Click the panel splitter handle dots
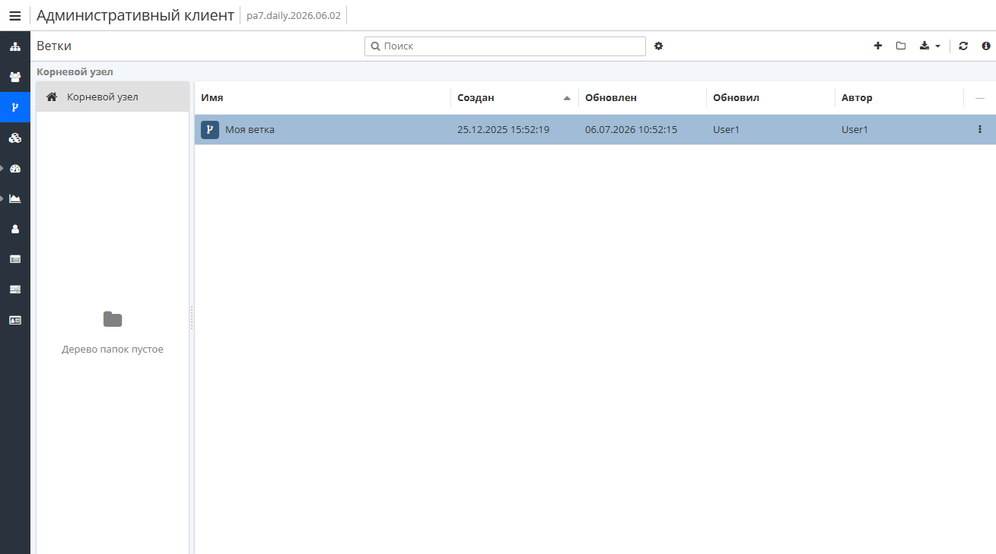Screen dimensions: 996x554 tap(192, 318)
